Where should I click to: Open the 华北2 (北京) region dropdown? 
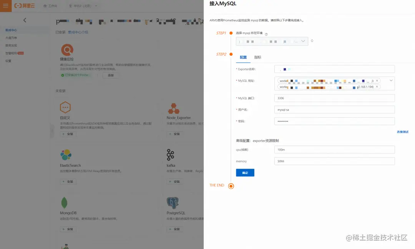click(83, 6)
